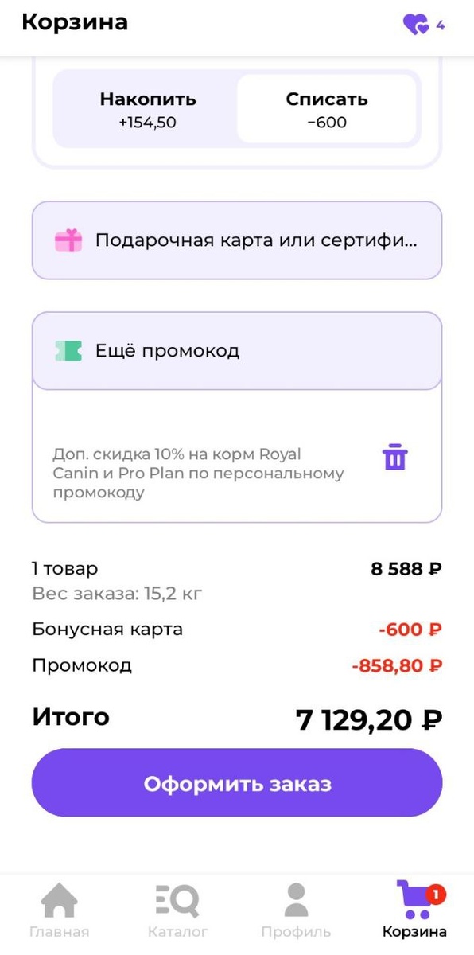Switch to the Каталог tab

[178, 930]
